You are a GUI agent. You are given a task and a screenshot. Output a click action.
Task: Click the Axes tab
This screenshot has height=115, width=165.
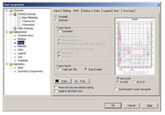click(76, 11)
